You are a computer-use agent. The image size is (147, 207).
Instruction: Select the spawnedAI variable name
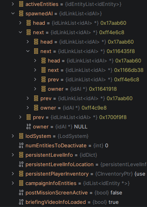[x=39, y=14]
